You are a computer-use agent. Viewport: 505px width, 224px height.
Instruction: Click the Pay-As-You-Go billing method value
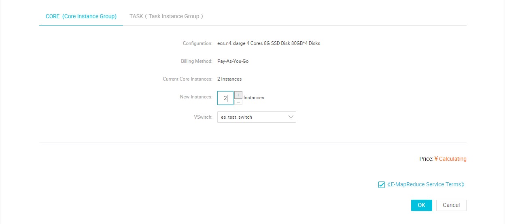(x=233, y=61)
